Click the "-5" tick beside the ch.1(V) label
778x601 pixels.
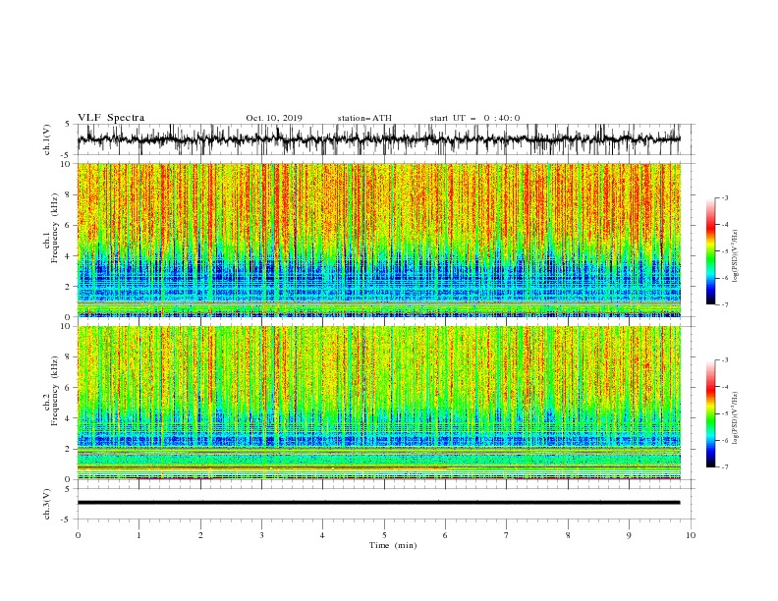[67, 155]
